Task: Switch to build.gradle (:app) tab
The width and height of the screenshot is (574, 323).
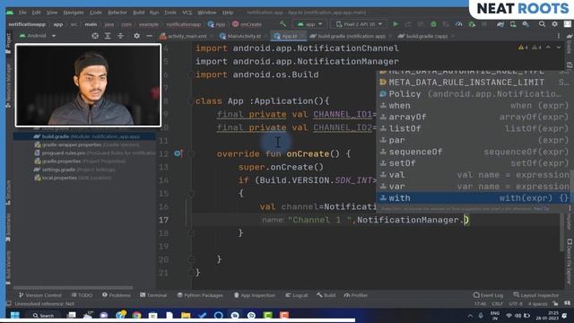Action: 426,36
